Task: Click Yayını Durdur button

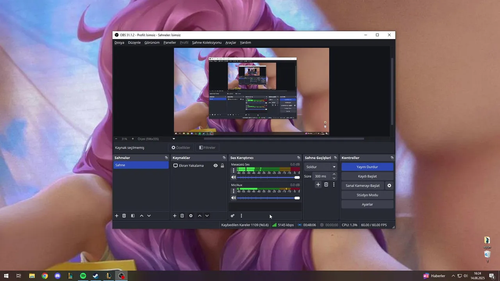Action: pos(367,167)
